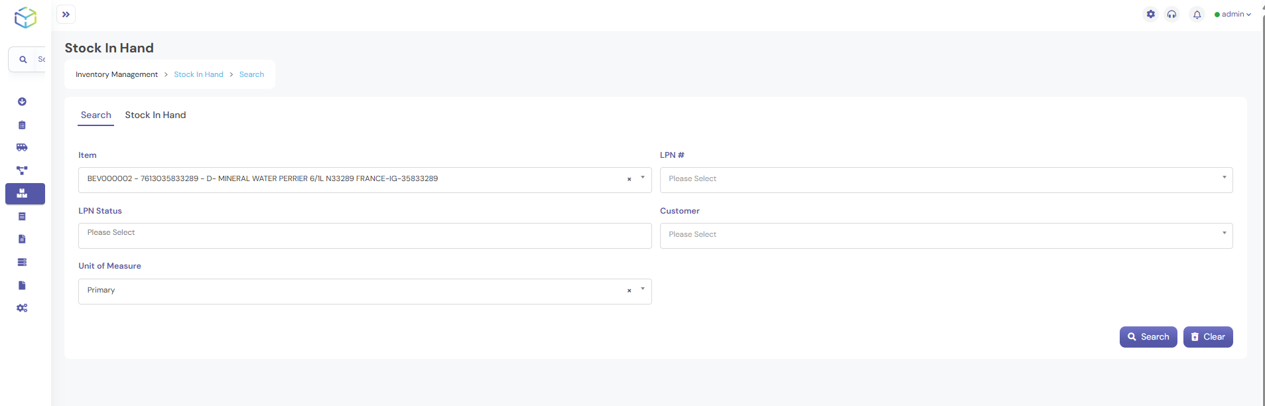Select the highlighted boxes inventory sidebar icon

click(x=22, y=194)
